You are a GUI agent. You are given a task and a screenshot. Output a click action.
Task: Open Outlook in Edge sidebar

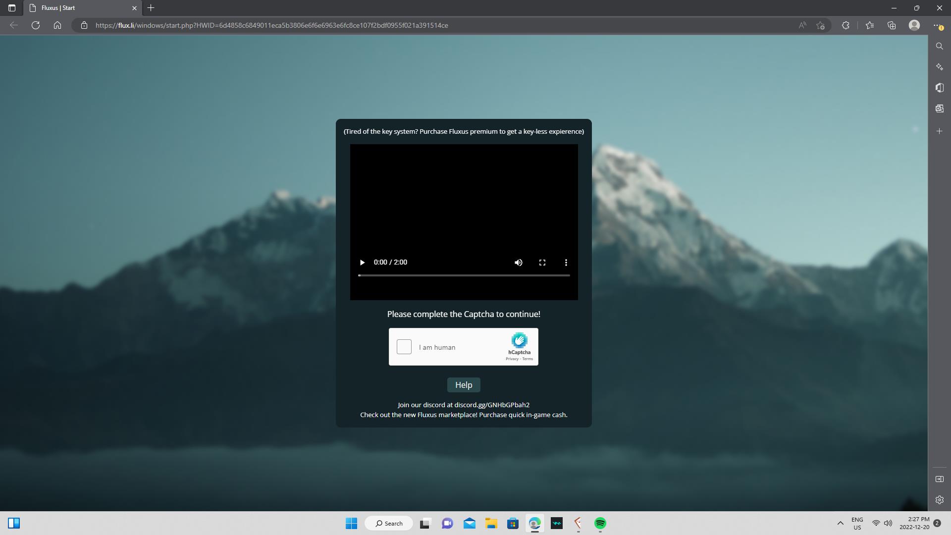939,108
